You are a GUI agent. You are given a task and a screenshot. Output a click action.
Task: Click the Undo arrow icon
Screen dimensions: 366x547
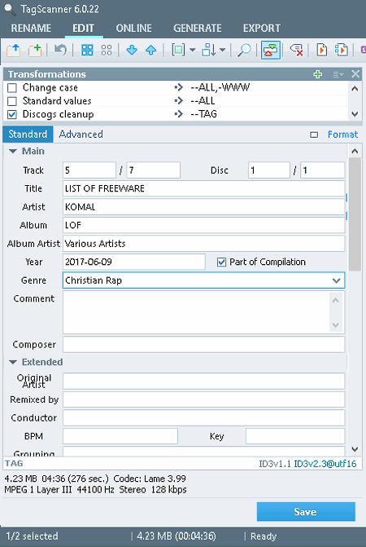pos(60,50)
